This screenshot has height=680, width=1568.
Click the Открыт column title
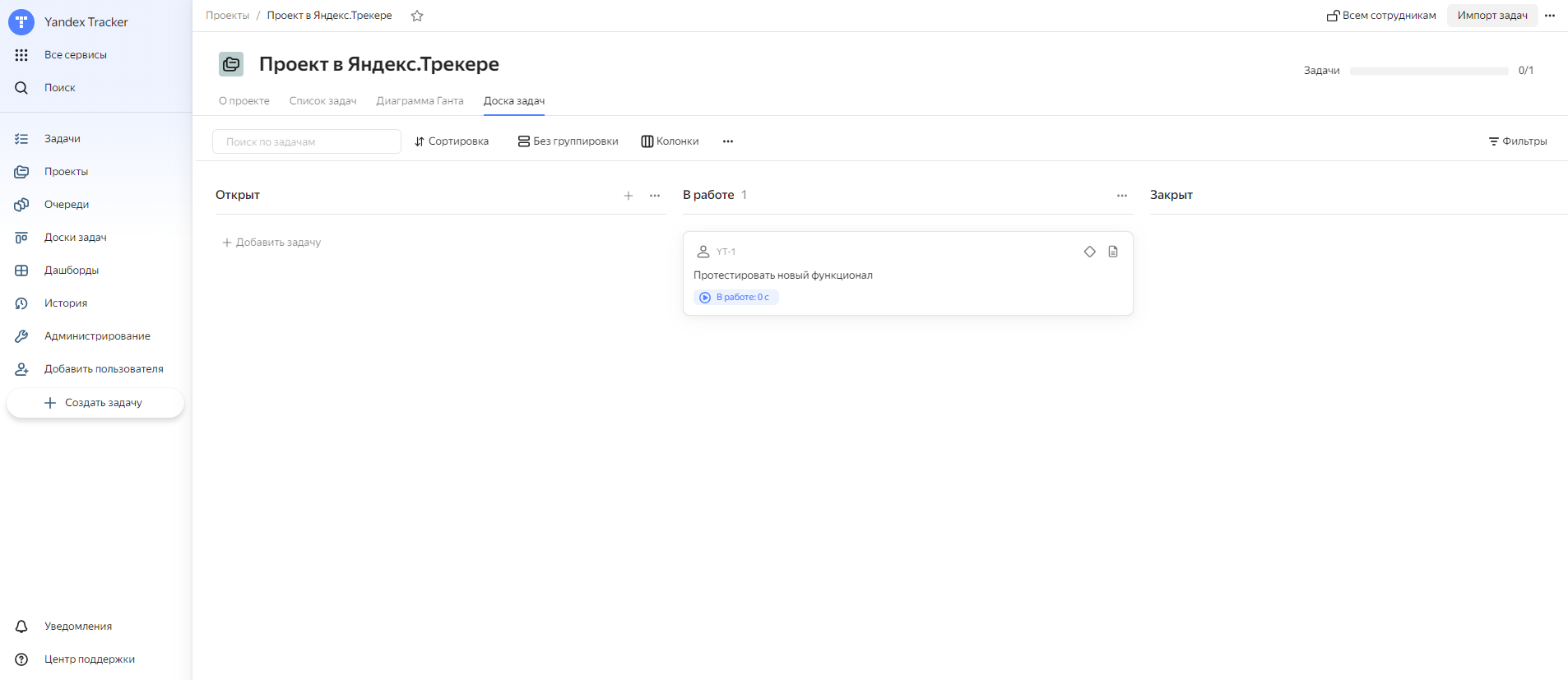point(238,195)
